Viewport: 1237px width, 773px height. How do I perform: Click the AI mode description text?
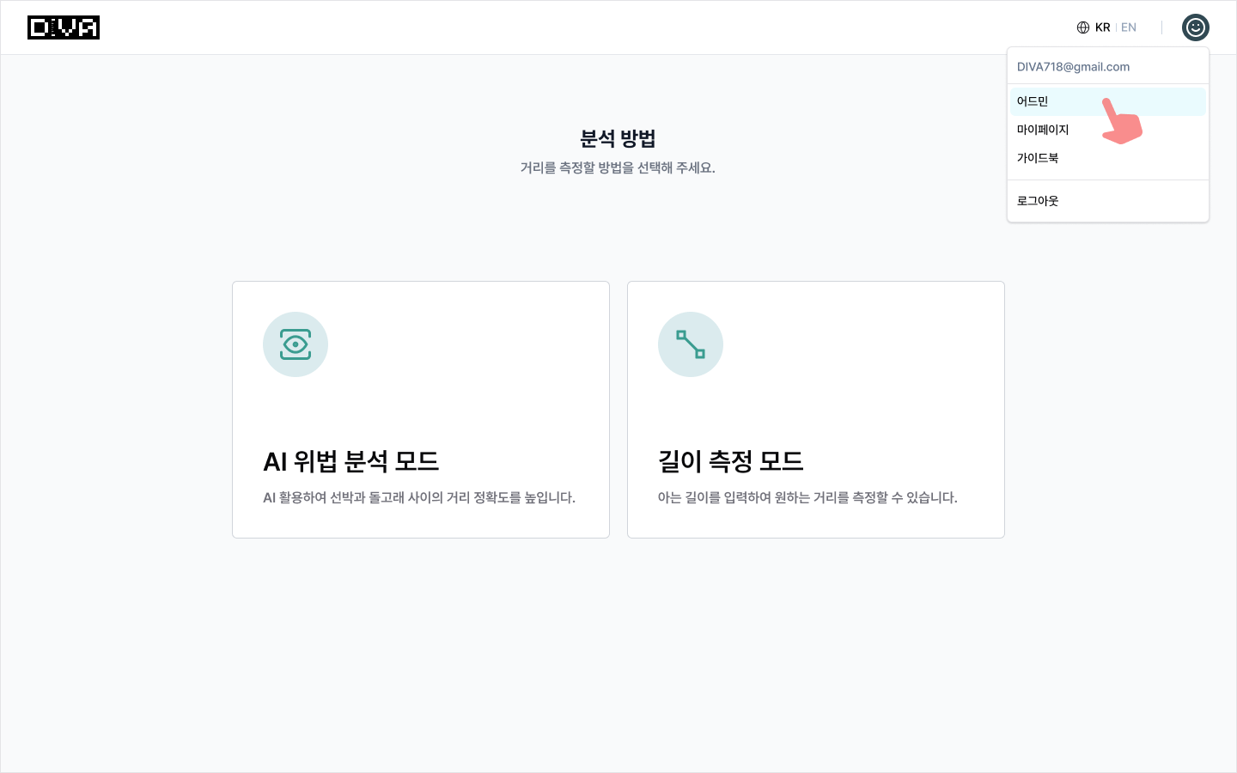(x=419, y=498)
